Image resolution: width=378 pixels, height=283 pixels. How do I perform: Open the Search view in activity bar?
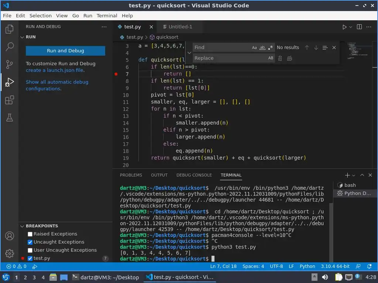click(9, 47)
